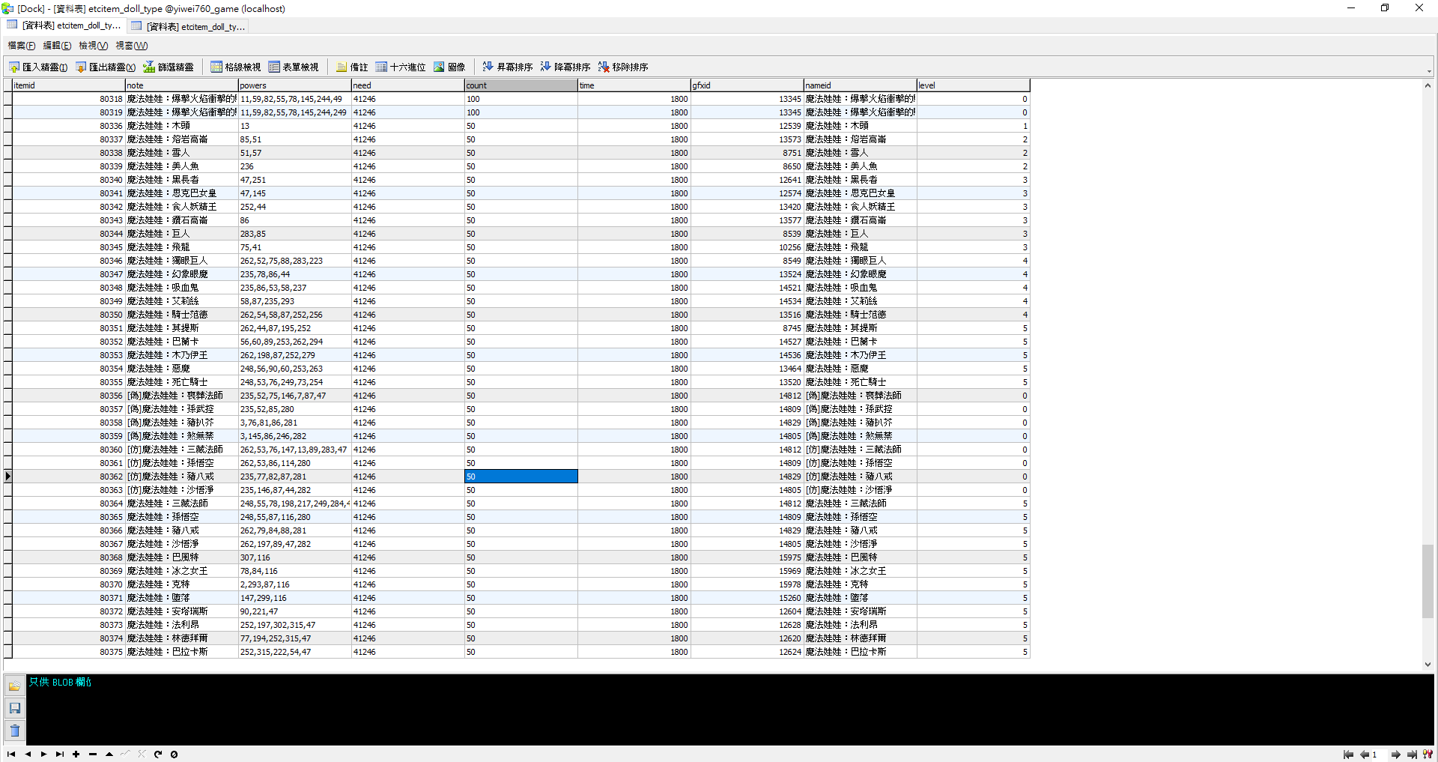Click the itemid column header

68,85
